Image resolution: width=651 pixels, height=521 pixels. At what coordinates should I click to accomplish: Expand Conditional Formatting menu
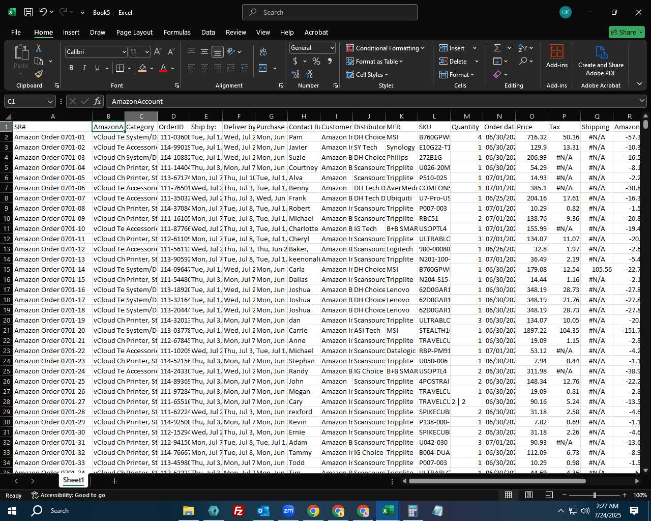[384, 48]
